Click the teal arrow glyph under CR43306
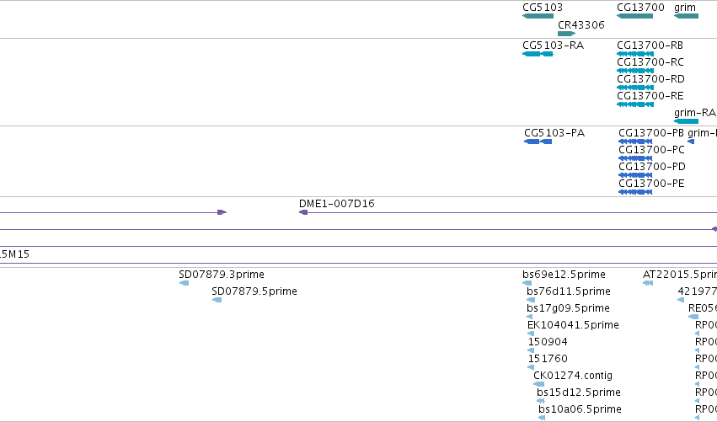 point(566,34)
